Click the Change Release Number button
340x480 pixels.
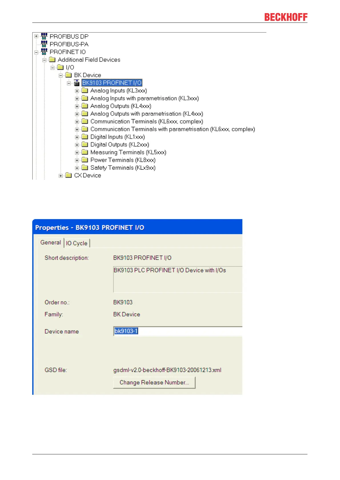154,383
